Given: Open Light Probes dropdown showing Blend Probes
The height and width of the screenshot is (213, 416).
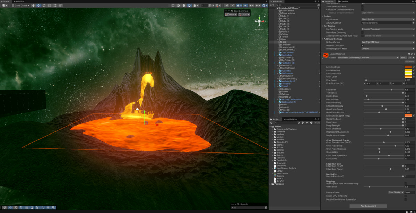Looking at the screenshot, I should (388, 19).
